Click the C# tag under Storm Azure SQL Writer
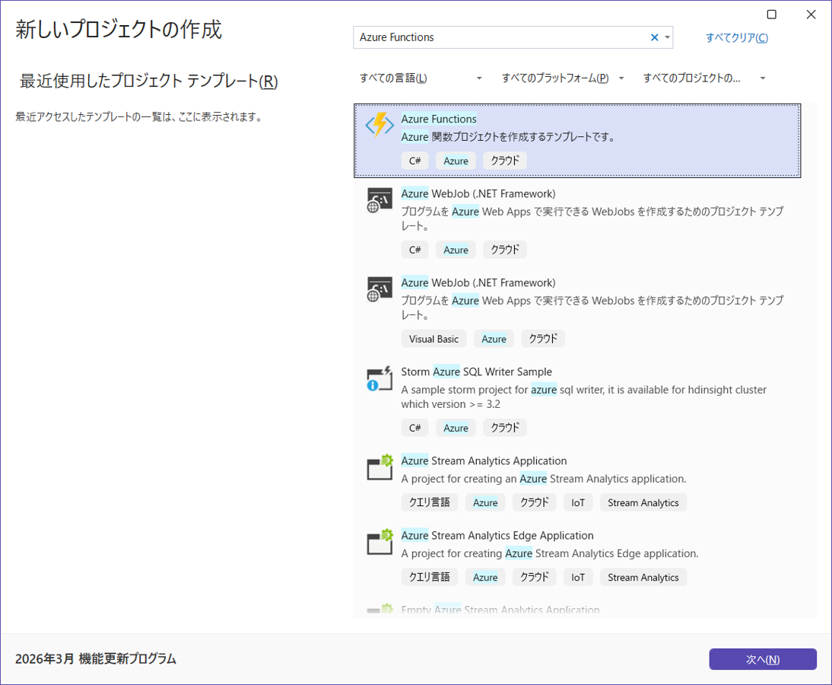This screenshot has height=685, width=832. pos(415,428)
